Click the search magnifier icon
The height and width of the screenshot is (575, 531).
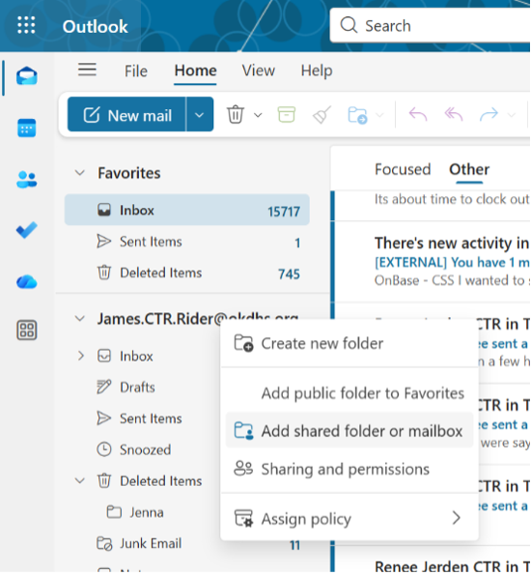tap(349, 25)
